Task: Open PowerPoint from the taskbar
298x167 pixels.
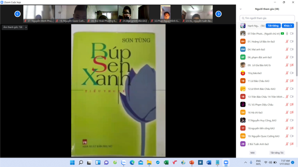Action: click(192, 162)
